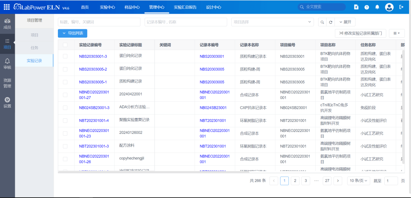Open column settings grid dropdown
The width and height of the screenshot is (411, 198).
point(397,33)
